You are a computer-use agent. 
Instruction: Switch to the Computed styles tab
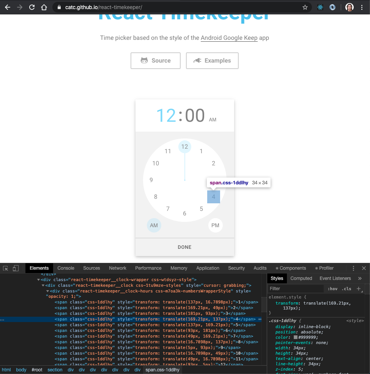click(301, 278)
